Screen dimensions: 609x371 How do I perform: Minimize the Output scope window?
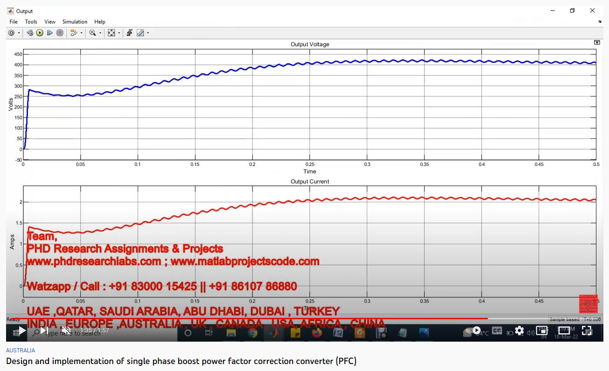click(x=552, y=11)
